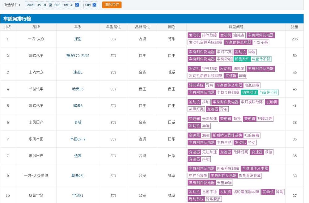Remove the SUV filter condition
The width and height of the screenshot is (309, 203).
coord(95,5)
